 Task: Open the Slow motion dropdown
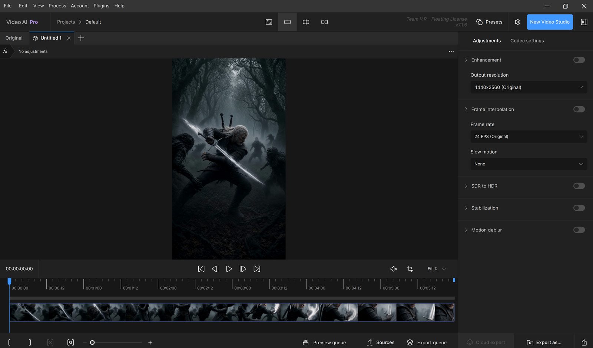pos(529,164)
